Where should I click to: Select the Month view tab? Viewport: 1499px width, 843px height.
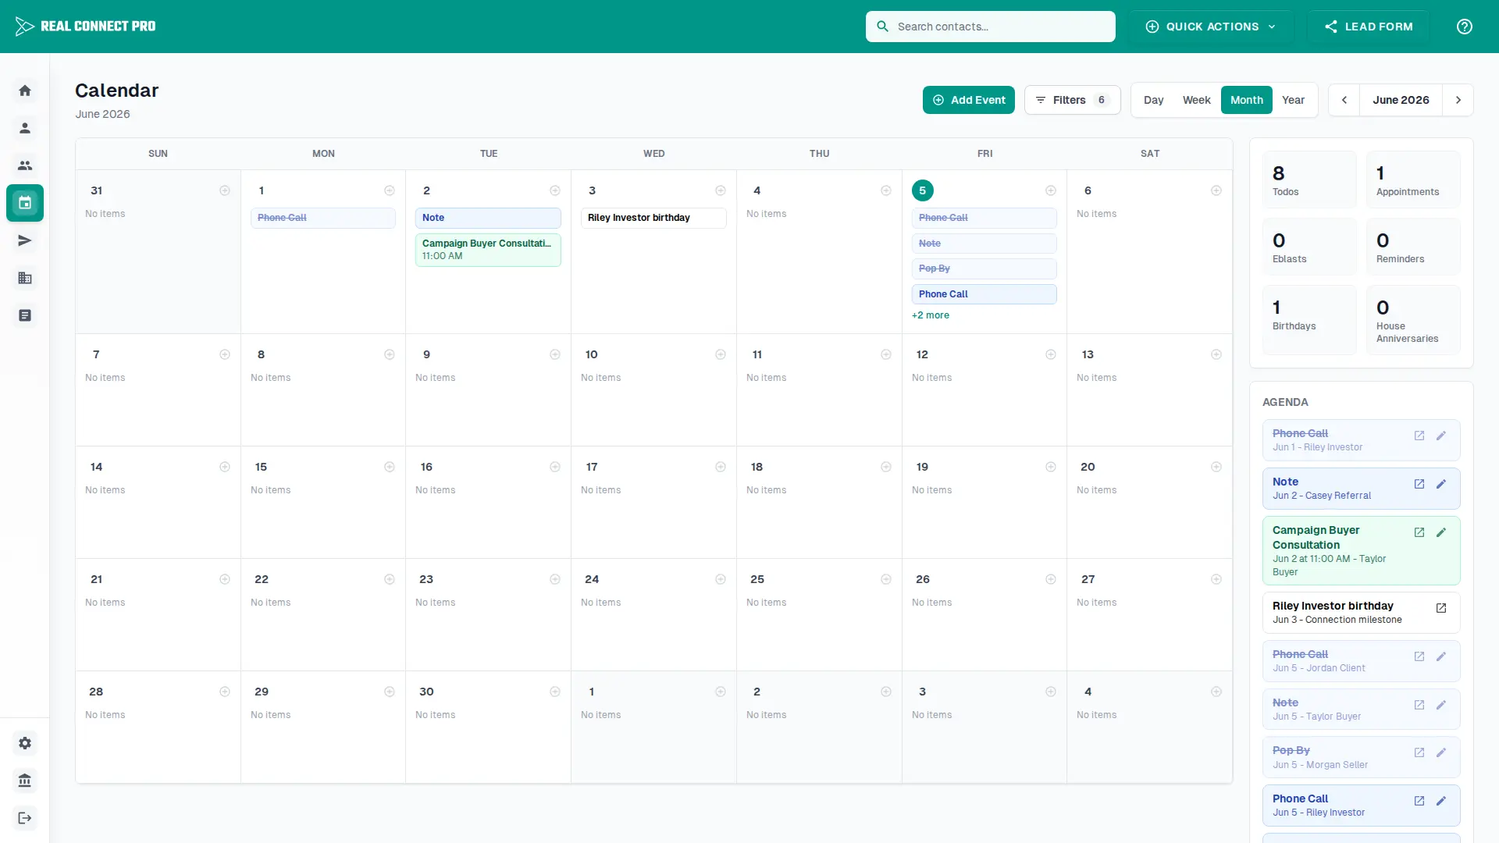1247,100
